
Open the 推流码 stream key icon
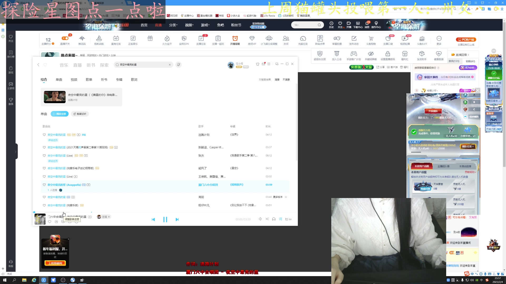click(82, 40)
